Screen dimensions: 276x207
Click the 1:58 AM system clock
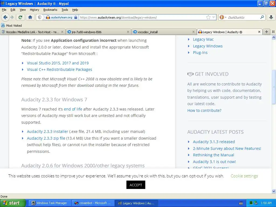(266, 203)
